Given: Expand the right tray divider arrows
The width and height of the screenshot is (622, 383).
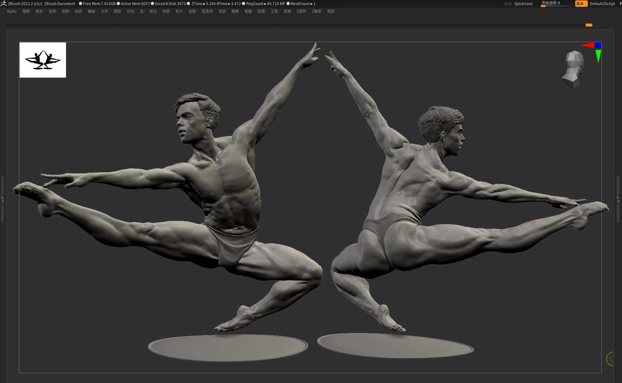Looking at the screenshot, I should point(618,199).
